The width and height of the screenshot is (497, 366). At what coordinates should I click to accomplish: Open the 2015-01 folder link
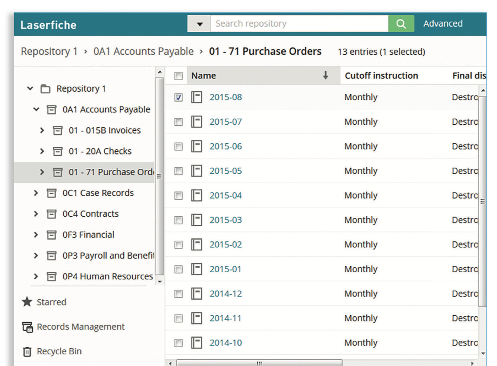tap(225, 269)
